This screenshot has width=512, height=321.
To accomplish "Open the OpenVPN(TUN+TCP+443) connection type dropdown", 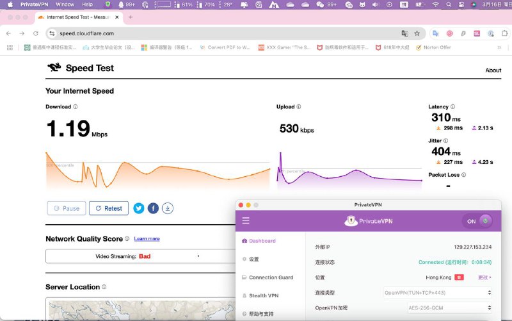I will point(438,293).
